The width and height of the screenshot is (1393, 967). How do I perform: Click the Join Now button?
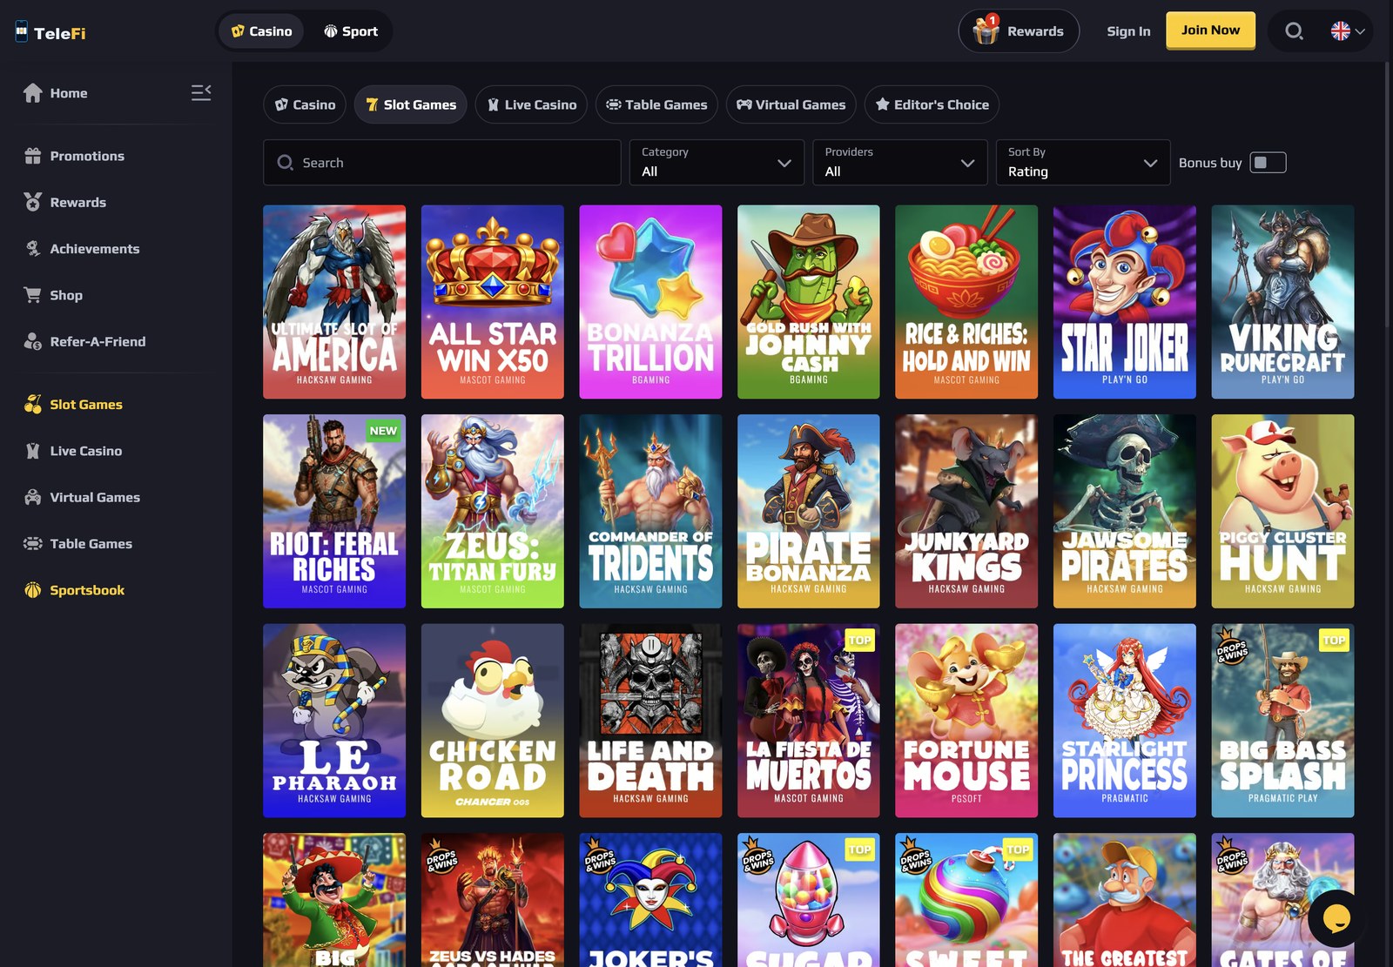pyautogui.click(x=1210, y=30)
